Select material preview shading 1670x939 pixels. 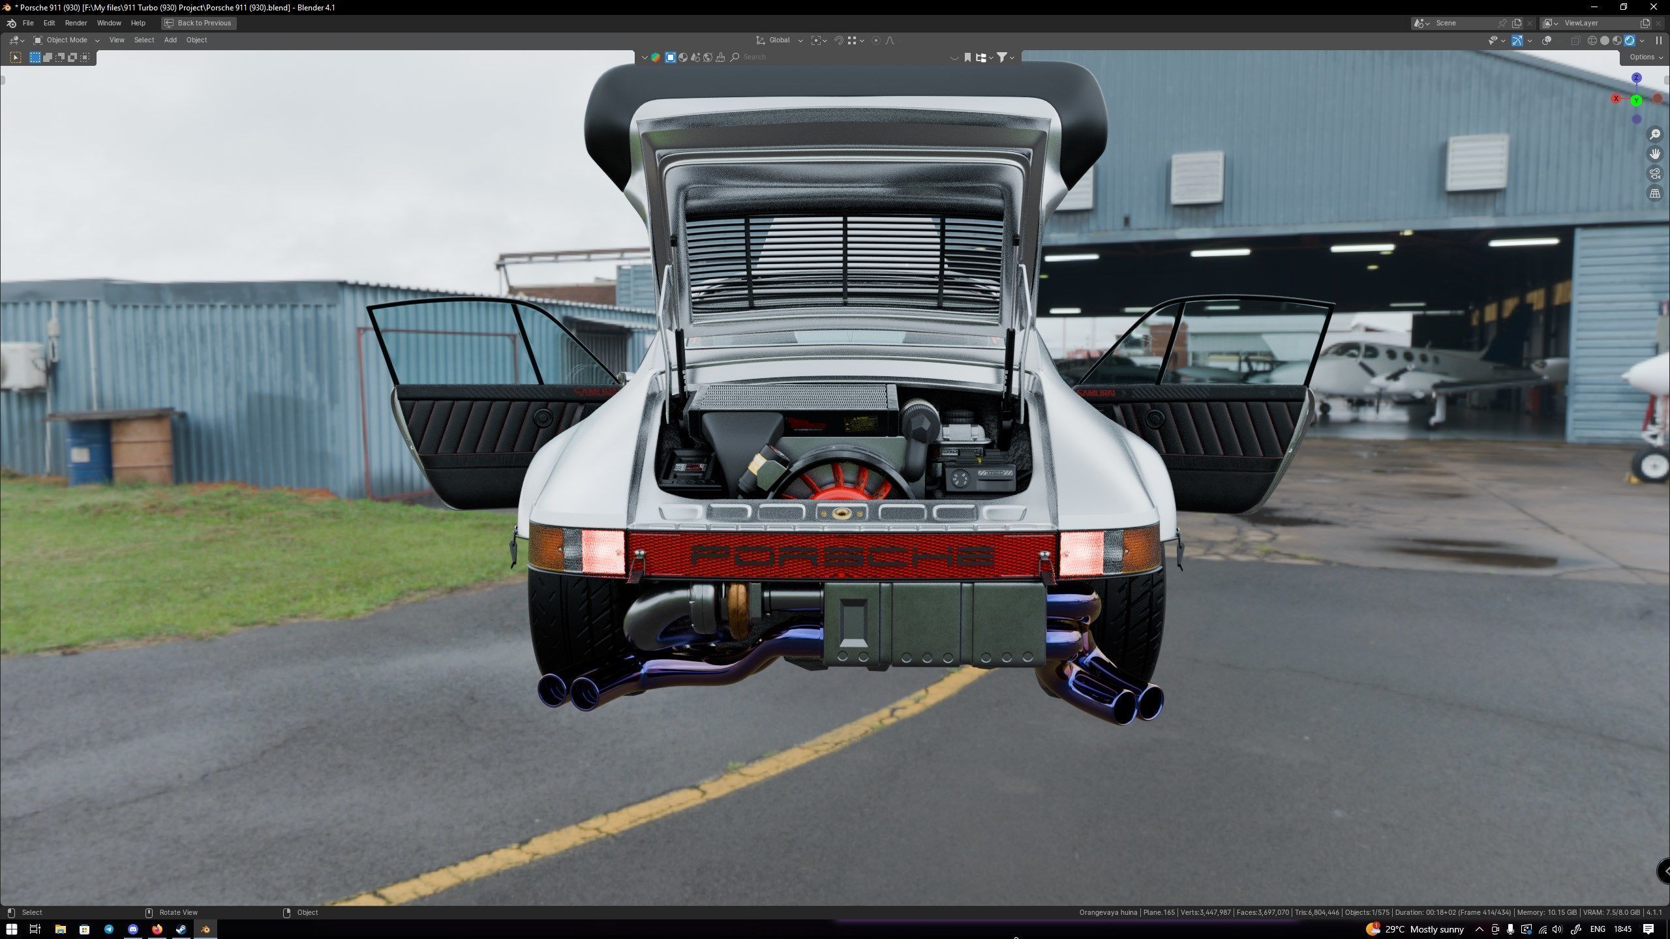click(x=1617, y=40)
